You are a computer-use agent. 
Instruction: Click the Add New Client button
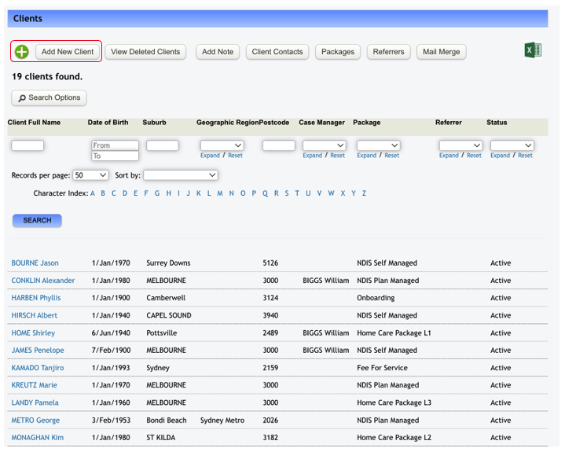point(68,52)
